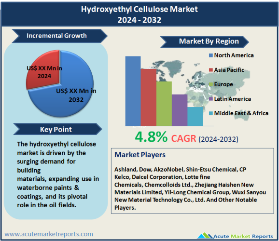This screenshot has width=279, height=241.
Task: Click the Key Point banner
Action: [x=57, y=129]
